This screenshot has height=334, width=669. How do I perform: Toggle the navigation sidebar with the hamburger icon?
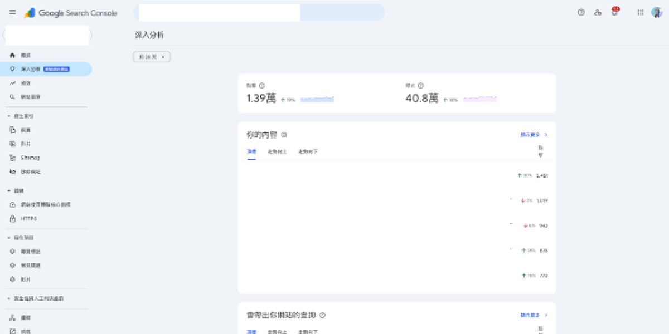pyautogui.click(x=12, y=12)
